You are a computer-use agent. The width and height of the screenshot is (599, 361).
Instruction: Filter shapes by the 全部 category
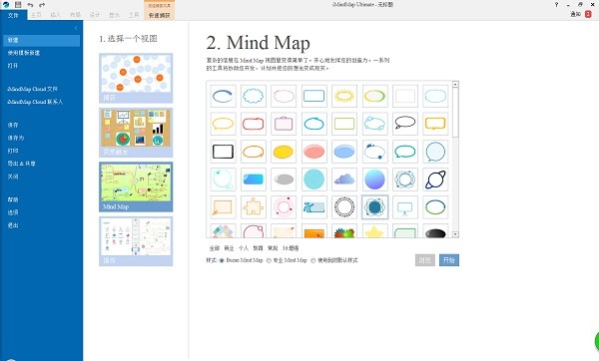pyautogui.click(x=215, y=248)
